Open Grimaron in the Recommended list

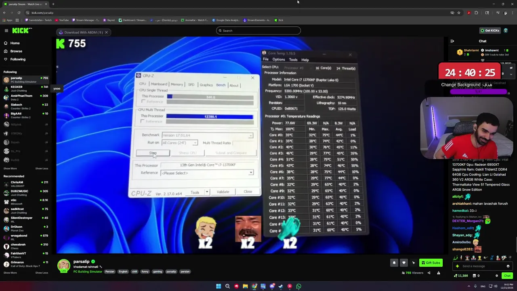26,264
